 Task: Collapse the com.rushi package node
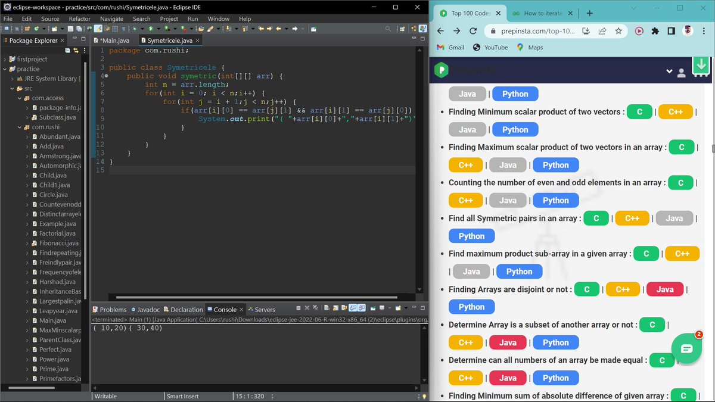(x=19, y=127)
